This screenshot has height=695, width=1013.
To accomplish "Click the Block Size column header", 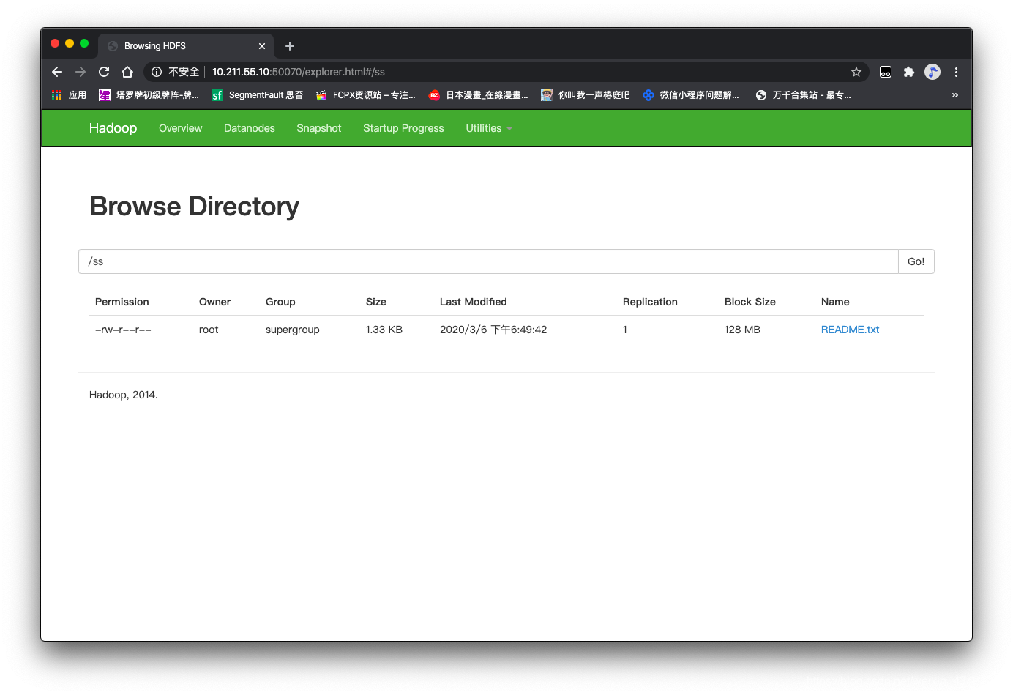I will point(750,302).
